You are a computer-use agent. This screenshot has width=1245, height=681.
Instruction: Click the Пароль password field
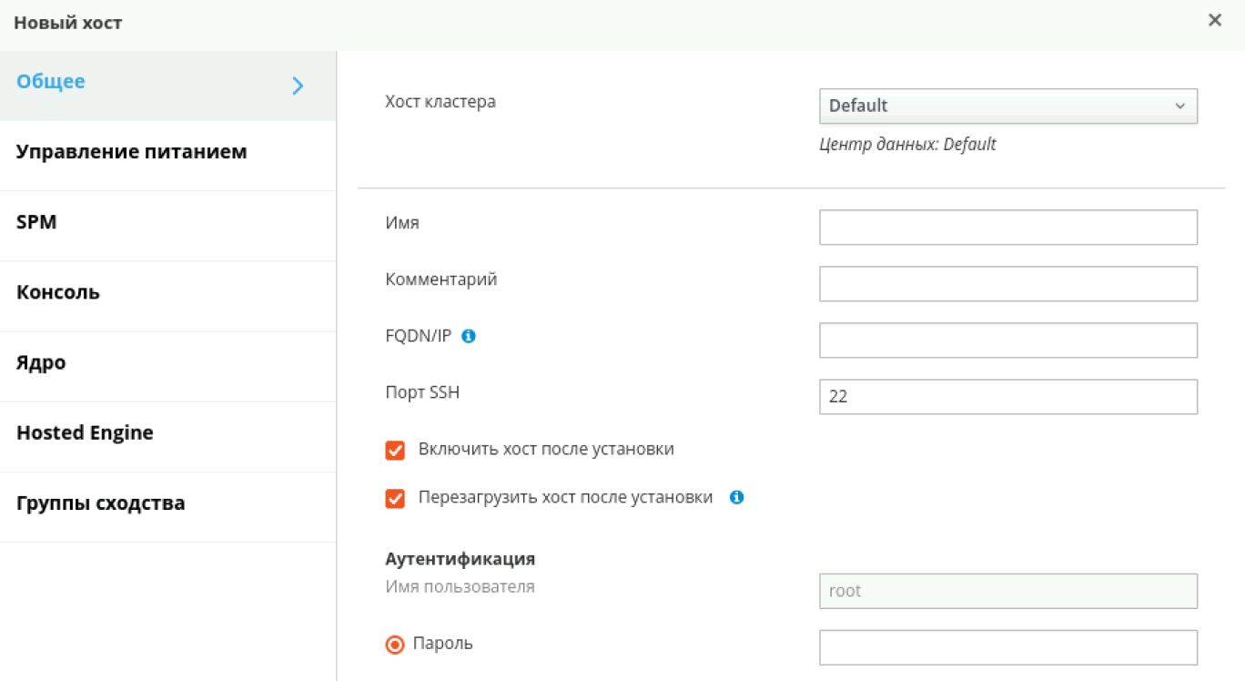click(x=1007, y=647)
